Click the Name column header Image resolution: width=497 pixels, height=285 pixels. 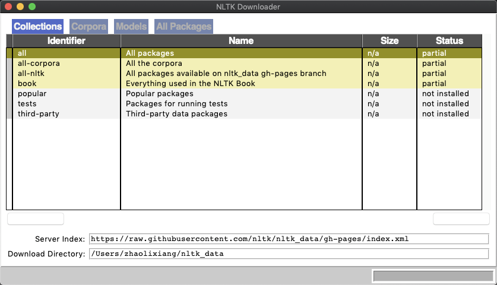point(241,41)
